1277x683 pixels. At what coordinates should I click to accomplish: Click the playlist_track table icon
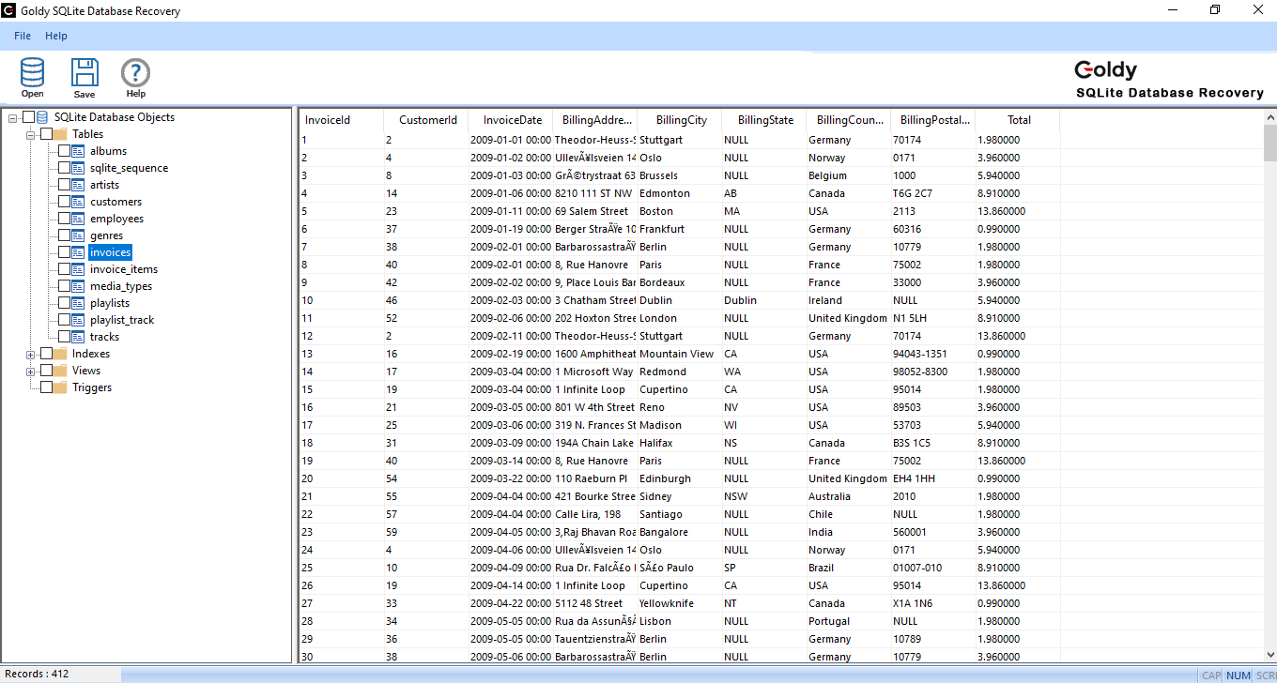(x=78, y=320)
